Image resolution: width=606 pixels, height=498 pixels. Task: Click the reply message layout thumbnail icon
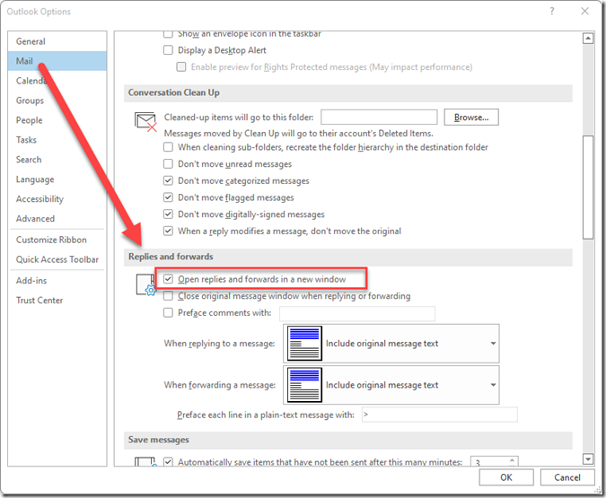[304, 343]
